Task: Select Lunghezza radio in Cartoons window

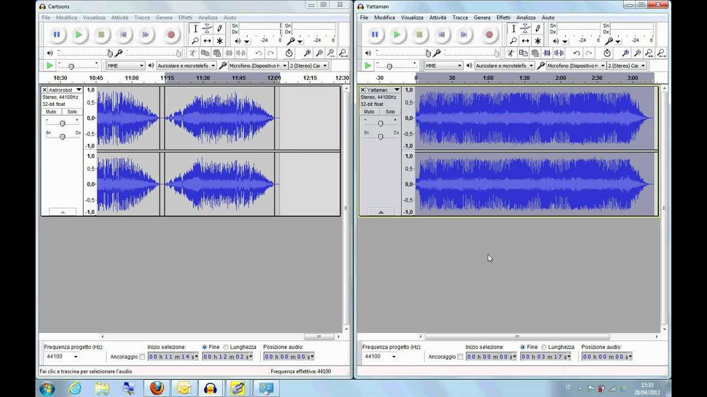Action: (x=227, y=347)
